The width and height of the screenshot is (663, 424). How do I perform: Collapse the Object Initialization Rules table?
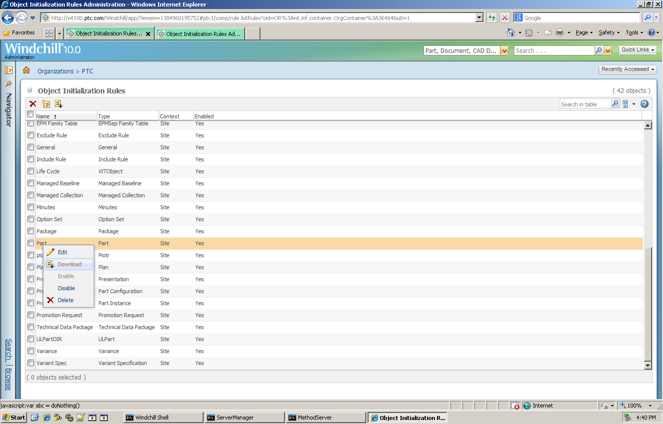coord(29,90)
